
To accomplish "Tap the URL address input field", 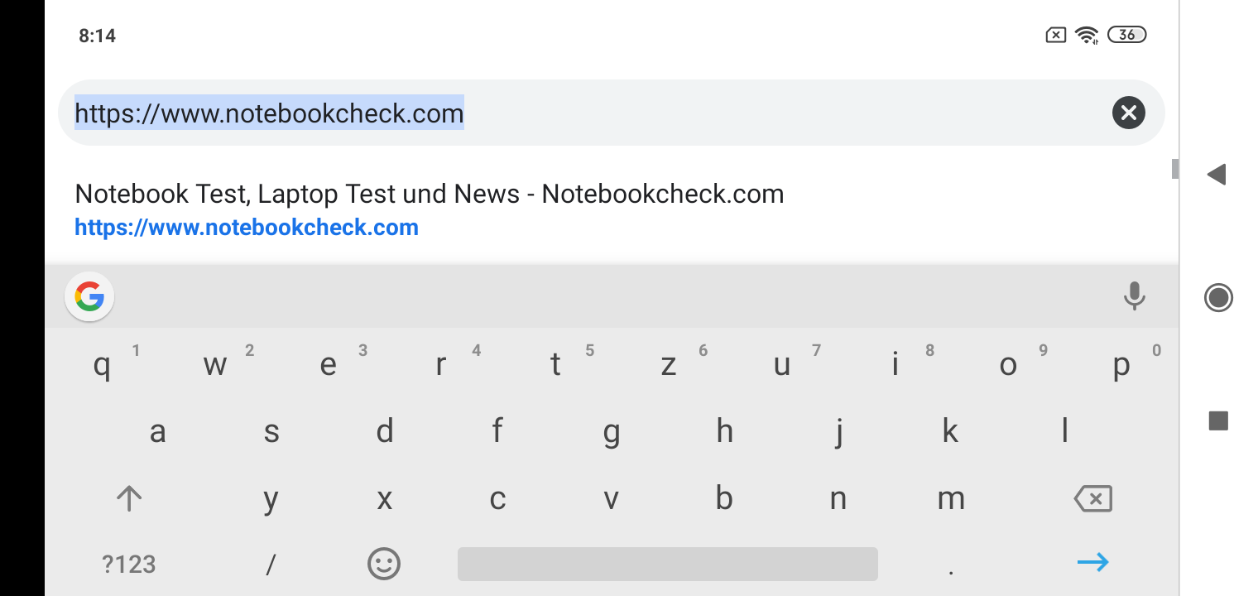I will 579,113.
